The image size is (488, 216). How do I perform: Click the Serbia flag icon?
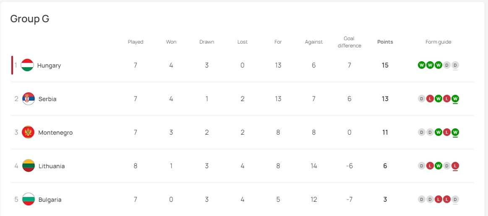coord(29,99)
